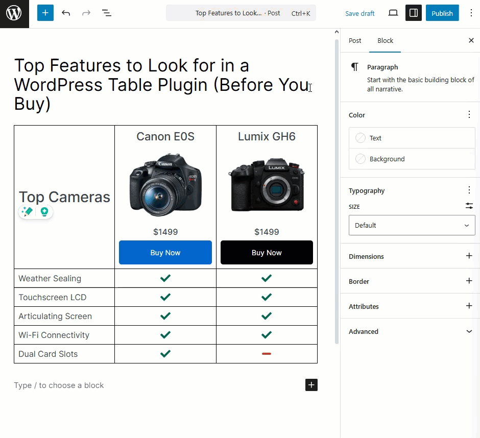480x438 pixels.
Task: Add a block with the black plus button
Action: pyautogui.click(x=311, y=385)
